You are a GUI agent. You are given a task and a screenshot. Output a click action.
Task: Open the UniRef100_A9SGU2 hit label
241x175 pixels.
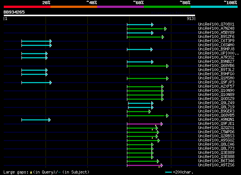[216, 140]
